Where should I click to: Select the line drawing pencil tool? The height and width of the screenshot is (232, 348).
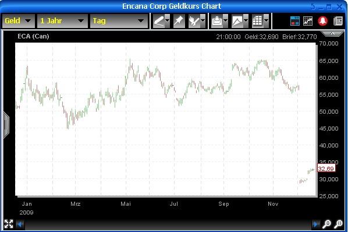point(159,21)
